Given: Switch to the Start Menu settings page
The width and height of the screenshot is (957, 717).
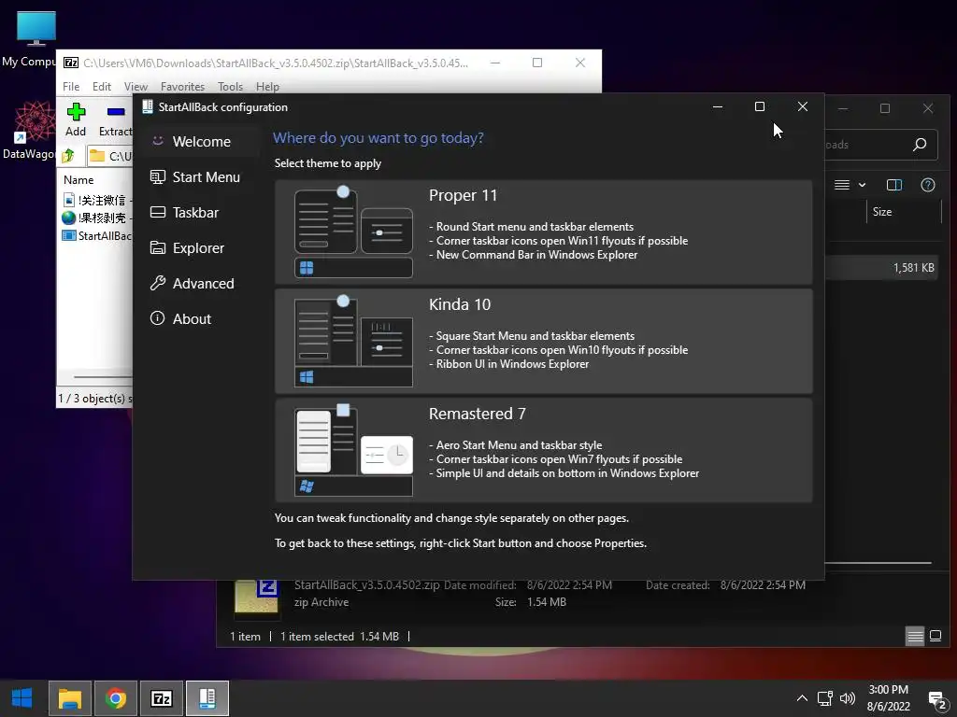Looking at the screenshot, I should 201,176.
